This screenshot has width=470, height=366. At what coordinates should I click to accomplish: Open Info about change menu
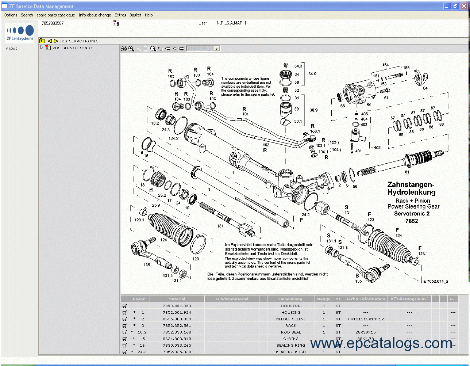point(95,15)
